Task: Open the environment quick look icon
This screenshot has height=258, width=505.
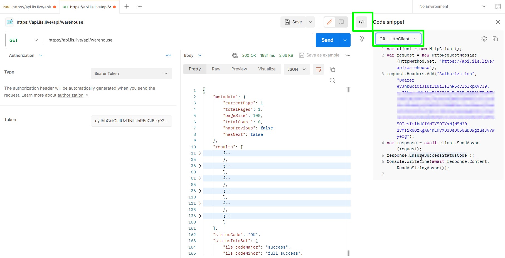Action: [x=498, y=6]
